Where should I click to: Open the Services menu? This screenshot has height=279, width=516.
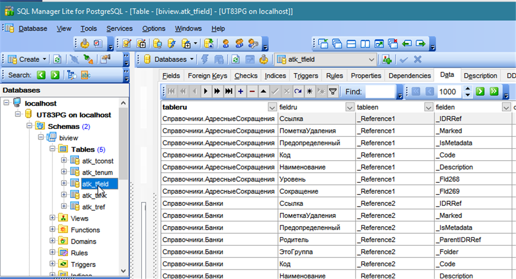[119, 29]
